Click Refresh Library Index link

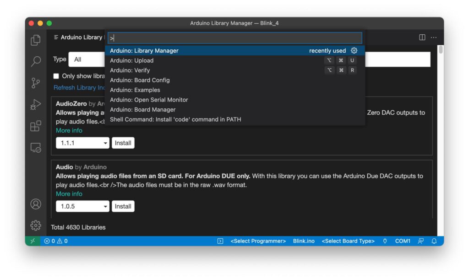click(79, 87)
